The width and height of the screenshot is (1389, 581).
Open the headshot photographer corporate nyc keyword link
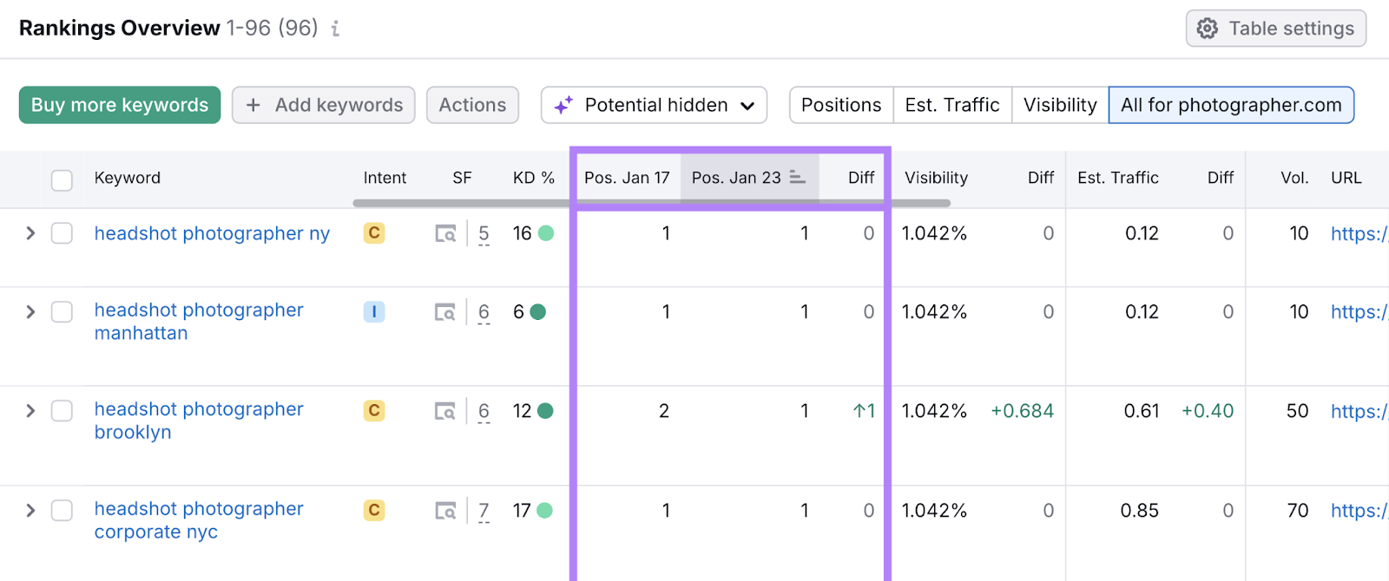click(199, 520)
